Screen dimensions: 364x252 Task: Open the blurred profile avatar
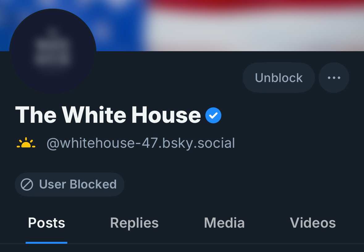(x=53, y=51)
